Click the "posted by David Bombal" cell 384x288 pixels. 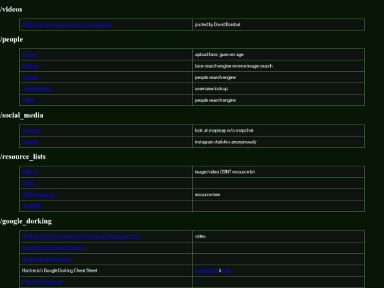[279, 24]
